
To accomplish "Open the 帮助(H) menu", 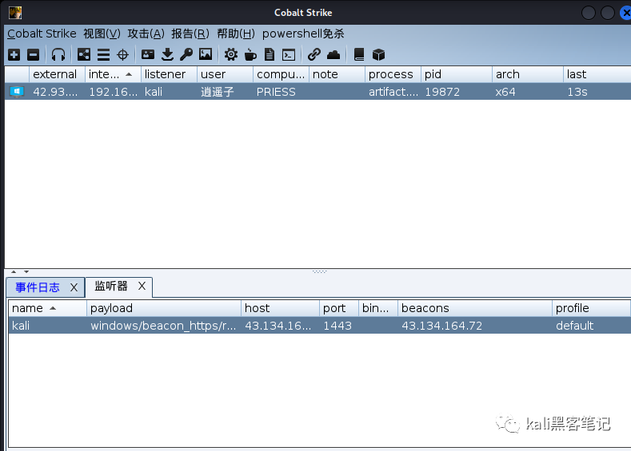I will click(236, 34).
